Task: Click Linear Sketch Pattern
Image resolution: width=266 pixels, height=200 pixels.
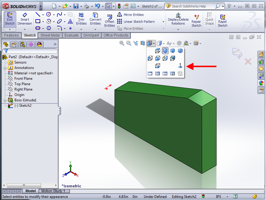Action: click(x=139, y=22)
